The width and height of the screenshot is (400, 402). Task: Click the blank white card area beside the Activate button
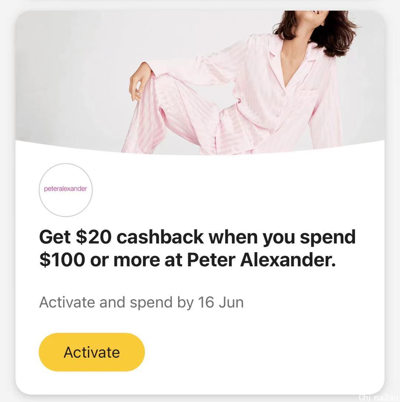click(264, 352)
